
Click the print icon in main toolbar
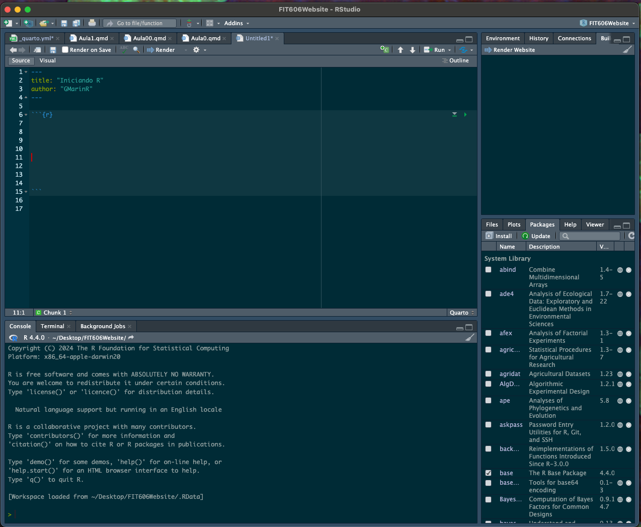[92, 23]
